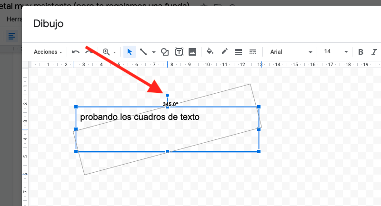Open the Acciones dropdown menu

tap(48, 52)
